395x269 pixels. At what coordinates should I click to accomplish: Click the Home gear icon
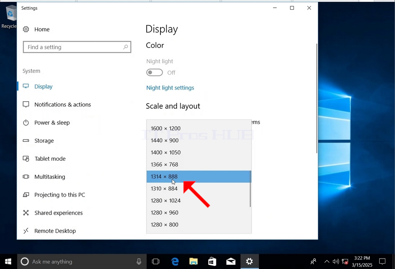26,29
